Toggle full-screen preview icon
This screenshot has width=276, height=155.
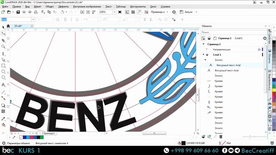coord(120,12)
